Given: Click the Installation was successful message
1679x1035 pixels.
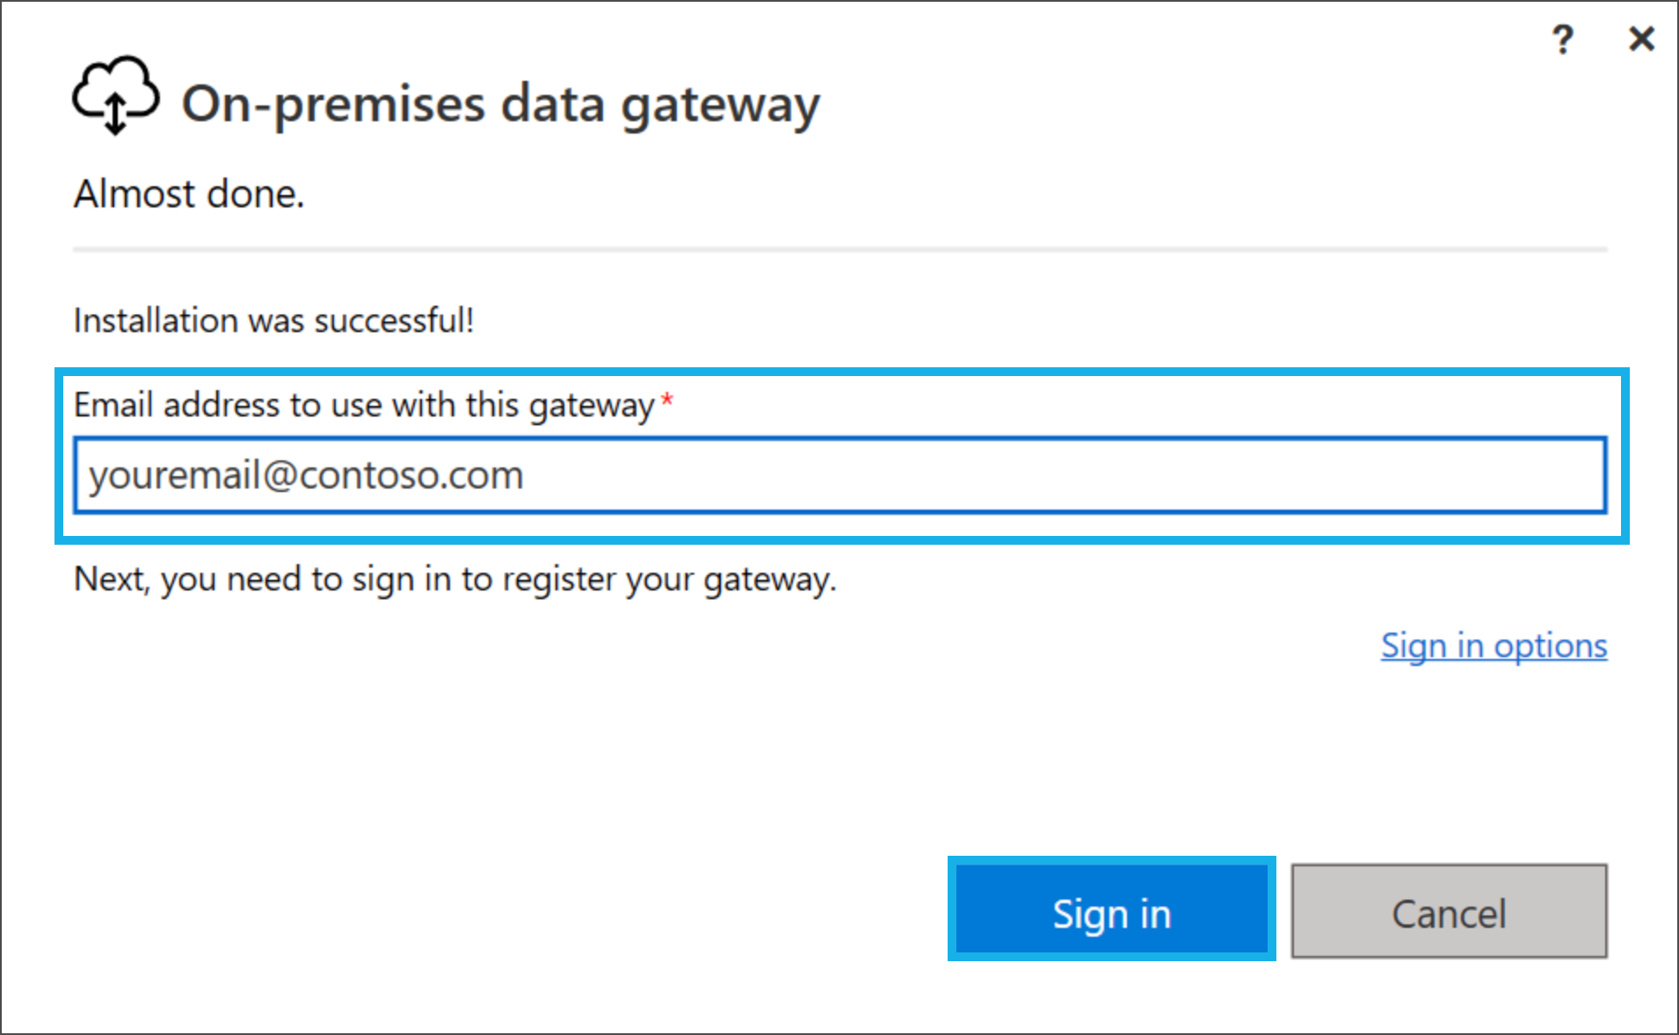Looking at the screenshot, I should coord(273,321).
